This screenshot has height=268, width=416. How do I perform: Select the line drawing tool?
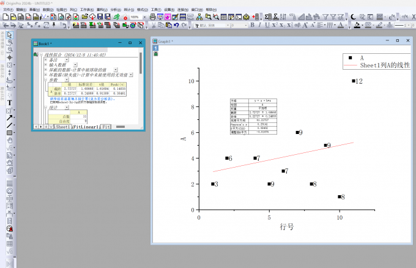coord(10,125)
